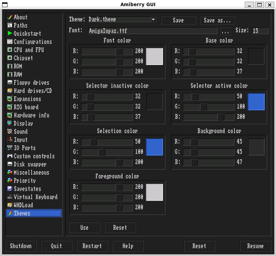
Task: Click the Selection color B slider
Action: point(107,162)
